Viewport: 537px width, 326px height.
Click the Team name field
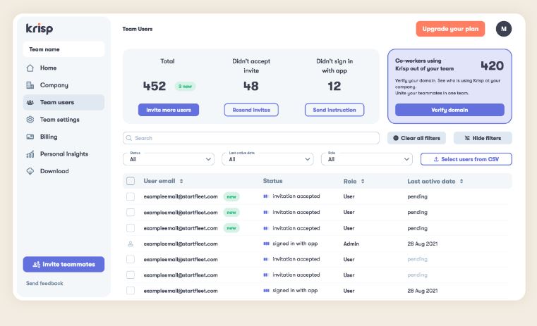(x=64, y=49)
